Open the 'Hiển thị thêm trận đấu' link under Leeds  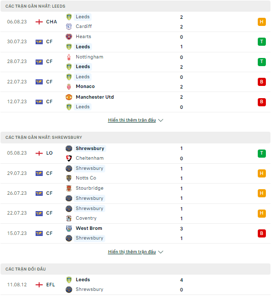point(132,120)
